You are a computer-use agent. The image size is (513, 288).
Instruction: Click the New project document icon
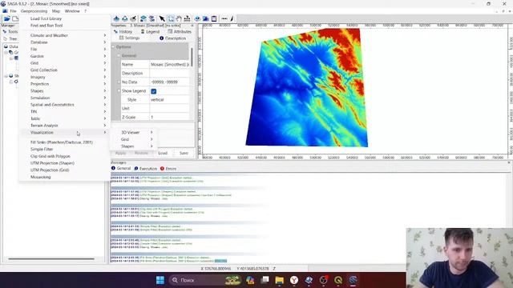[x=15, y=18]
